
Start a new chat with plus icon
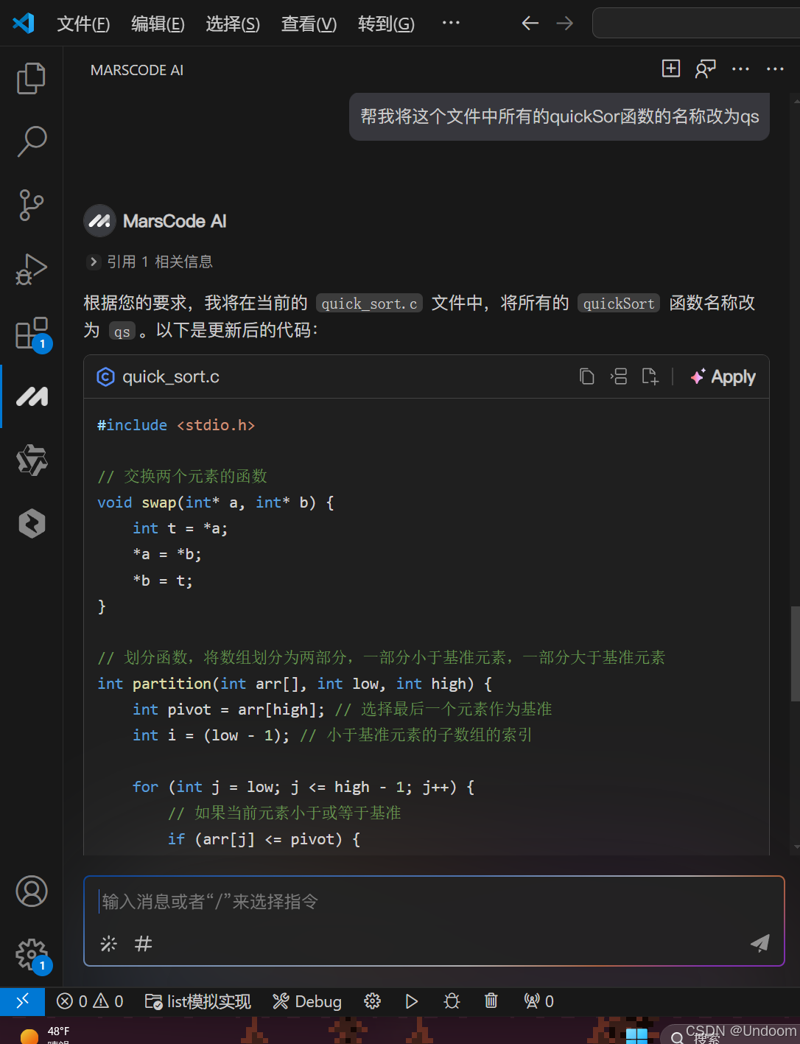(671, 69)
